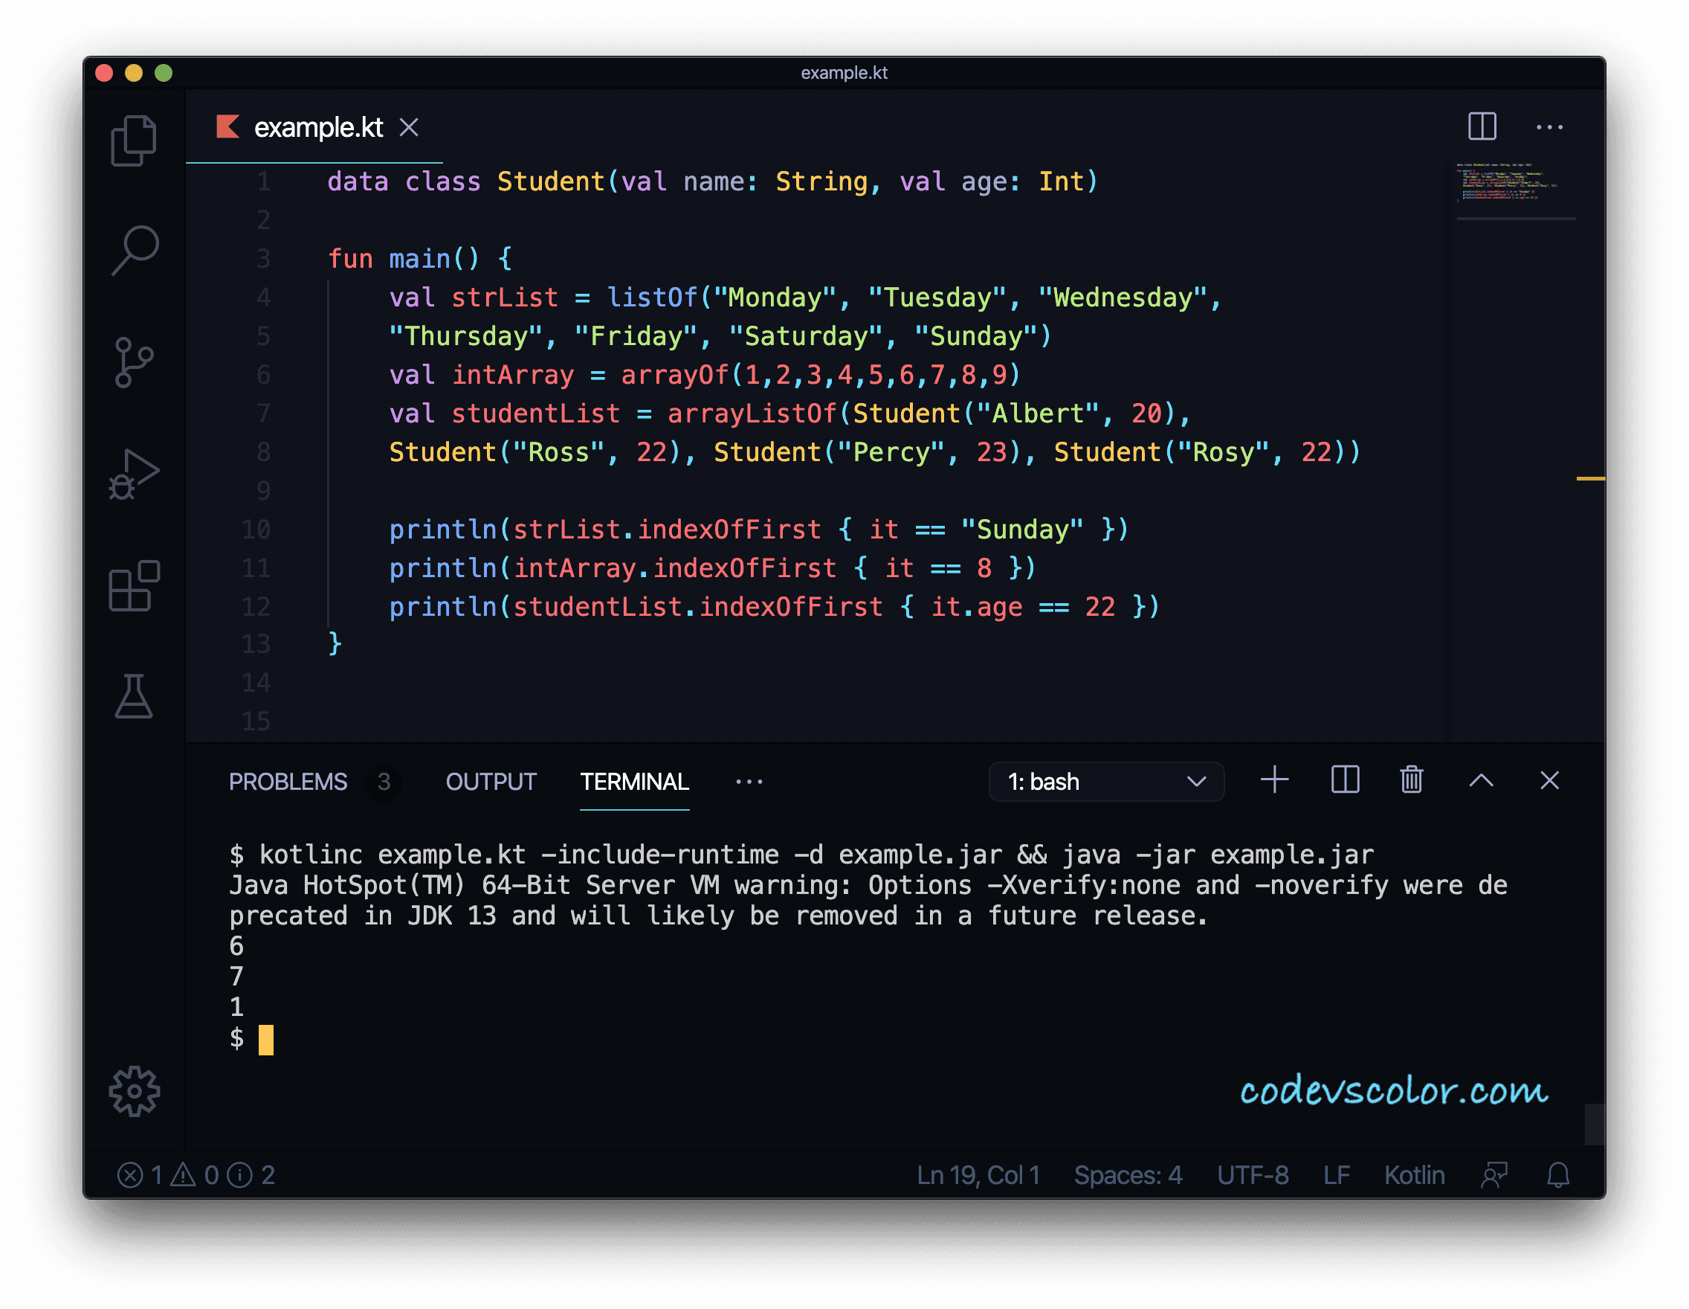Close the example.kt editor tab
The width and height of the screenshot is (1689, 1309).
[409, 127]
